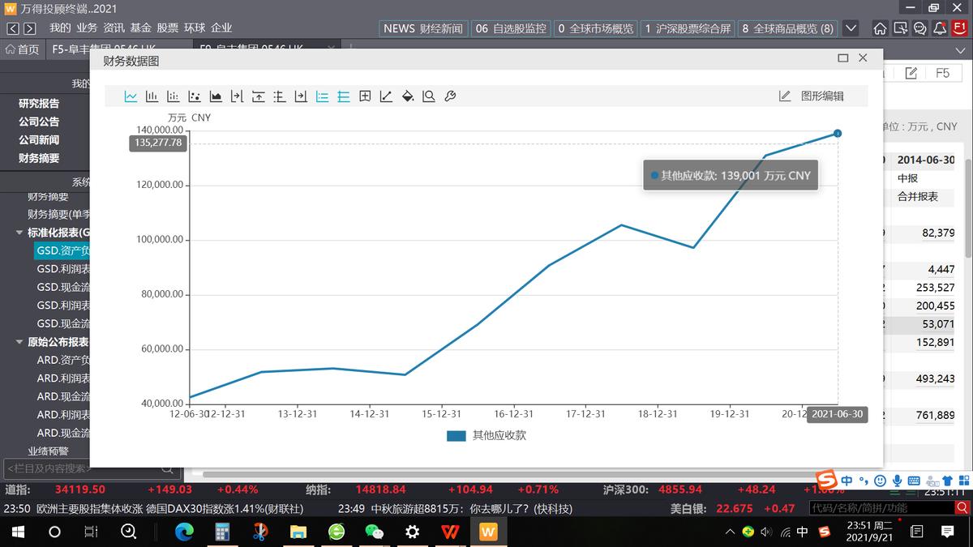The width and height of the screenshot is (973, 547).
Task: Click the home icon in top bar
Action: click(880, 28)
